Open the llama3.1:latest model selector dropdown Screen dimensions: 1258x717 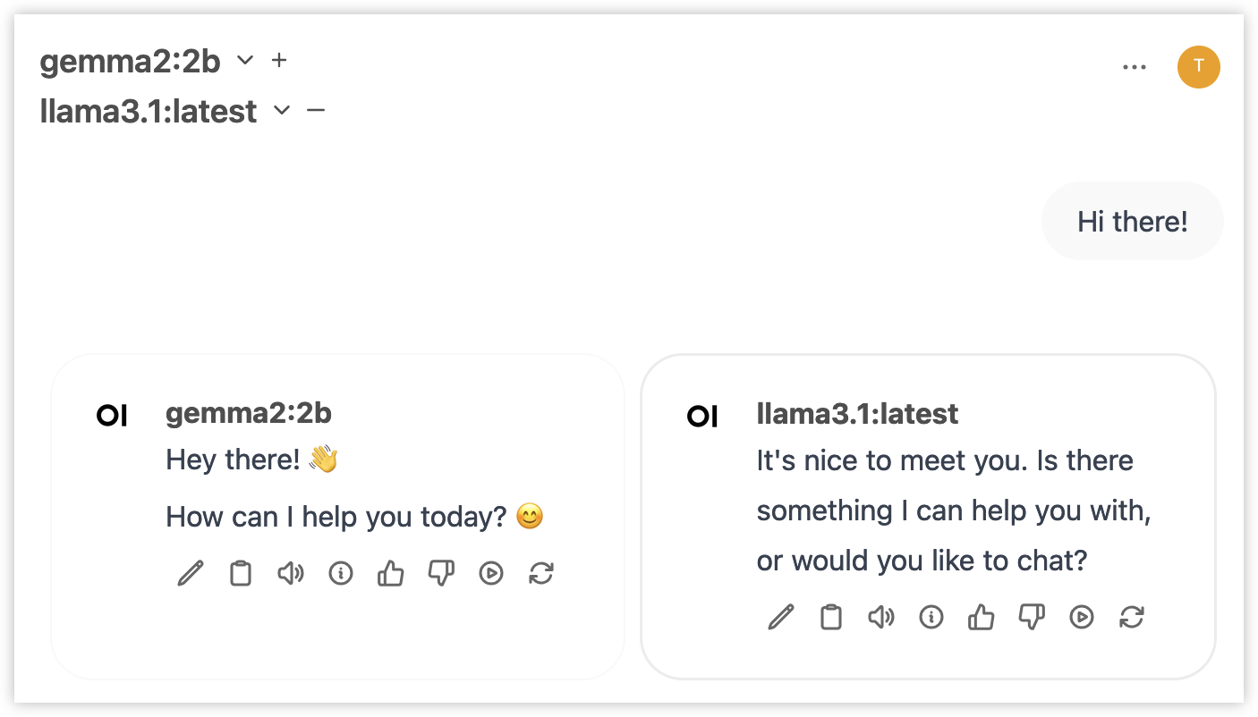click(x=282, y=111)
